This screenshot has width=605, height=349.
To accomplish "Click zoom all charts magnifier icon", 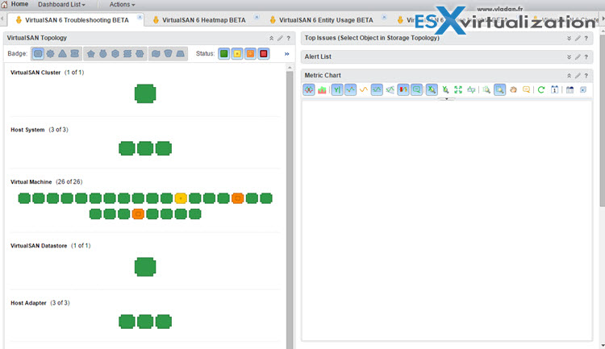I will tap(486, 89).
